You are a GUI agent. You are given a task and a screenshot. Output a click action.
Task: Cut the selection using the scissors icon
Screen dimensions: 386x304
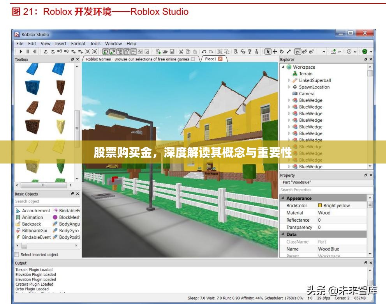tap(181, 52)
